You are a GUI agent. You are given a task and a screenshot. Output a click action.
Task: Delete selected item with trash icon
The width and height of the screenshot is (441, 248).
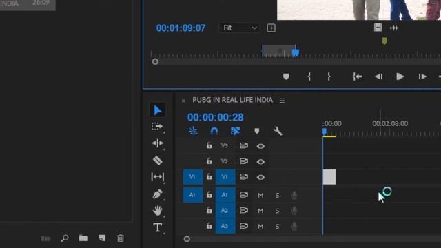coord(121,238)
